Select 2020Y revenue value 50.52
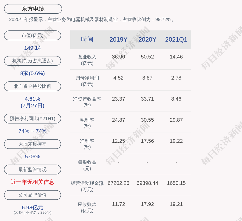 click(x=147, y=57)
